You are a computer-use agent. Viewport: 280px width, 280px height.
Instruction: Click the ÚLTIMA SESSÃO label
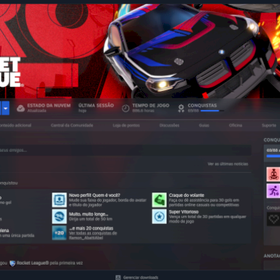(x=96, y=106)
